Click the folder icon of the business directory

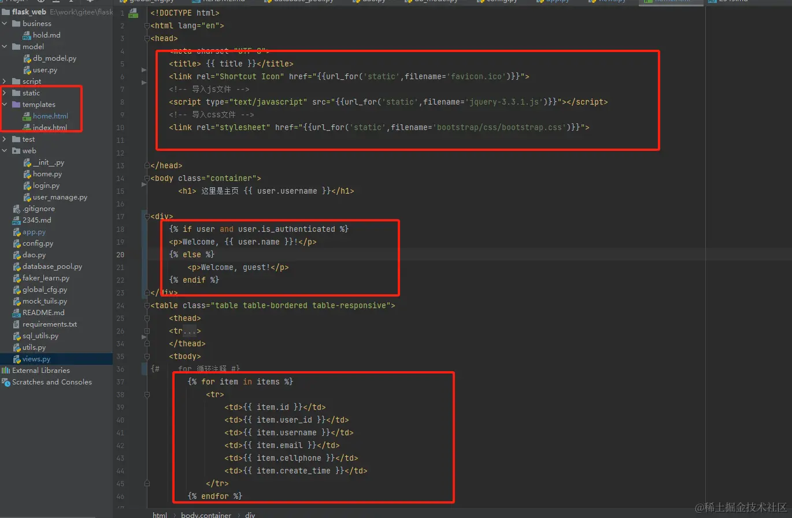[x=16, y=24]
